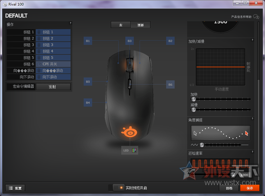Click the angle snapping preview image
Screen dimensions: 265x196
[x=221, y=133]
